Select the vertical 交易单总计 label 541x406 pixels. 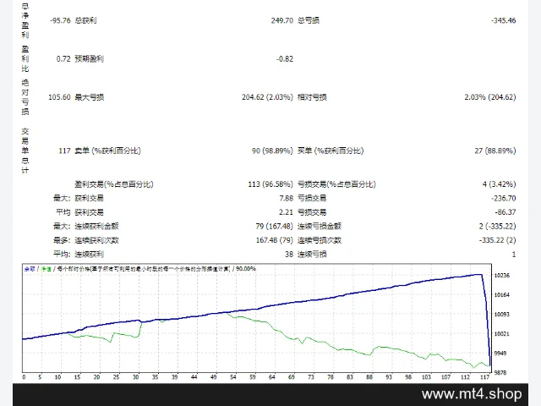pyautogui.click(x=25, y=151)
